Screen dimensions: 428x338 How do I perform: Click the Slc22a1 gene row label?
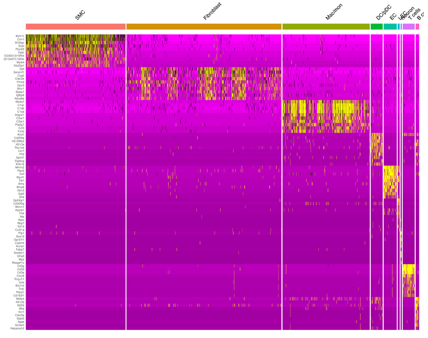19,65
